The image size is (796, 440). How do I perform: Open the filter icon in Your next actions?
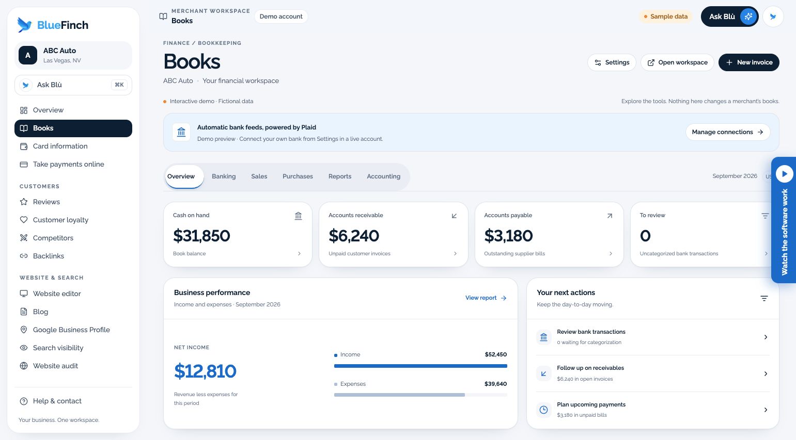point(764,298)
